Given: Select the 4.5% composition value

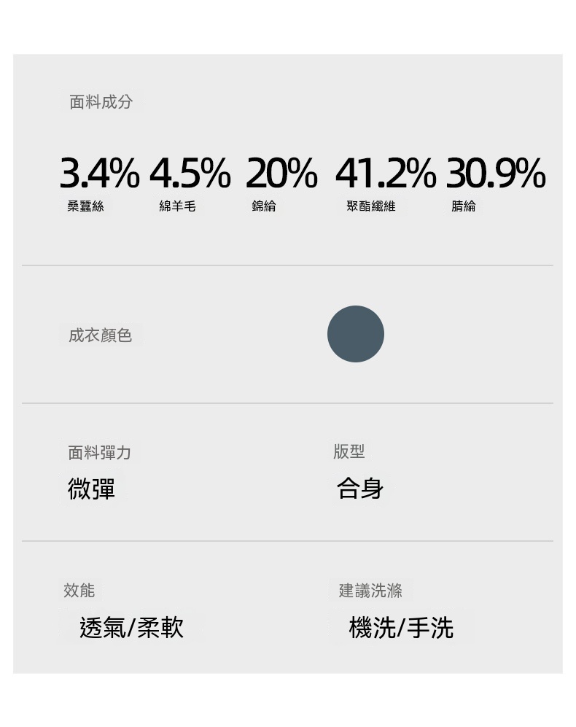Looking at the screenshot, I should [x=190, y=174].
